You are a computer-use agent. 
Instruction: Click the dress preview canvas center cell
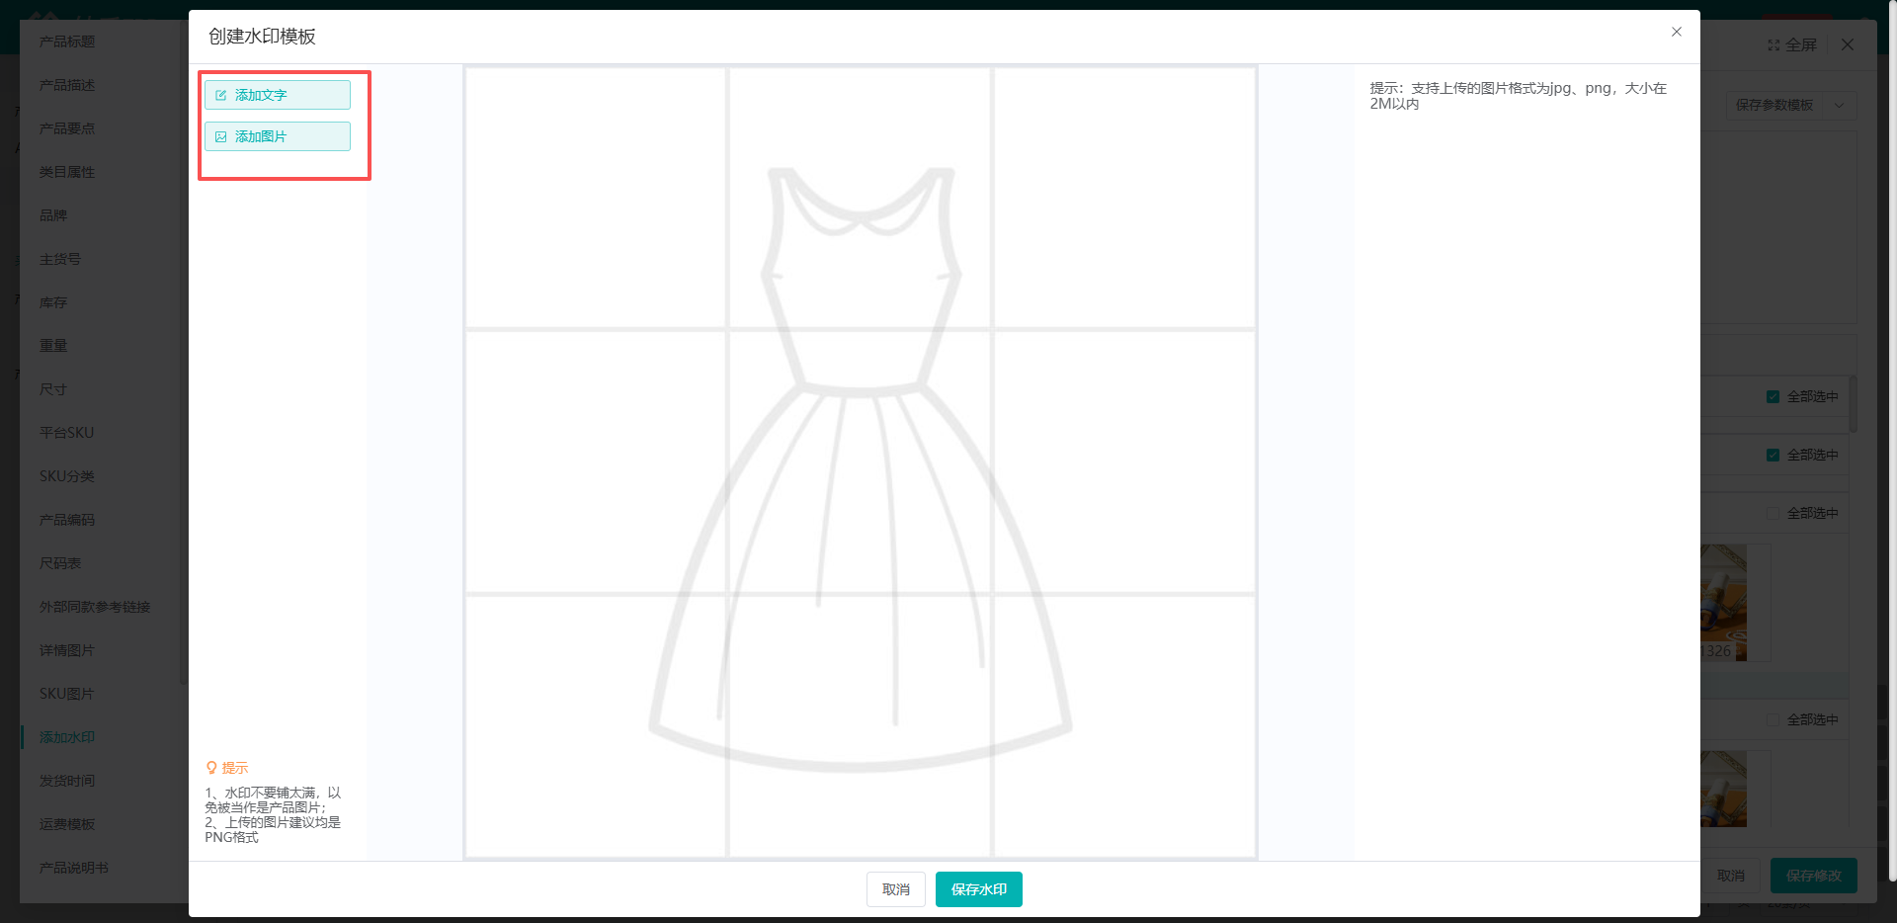861,461
